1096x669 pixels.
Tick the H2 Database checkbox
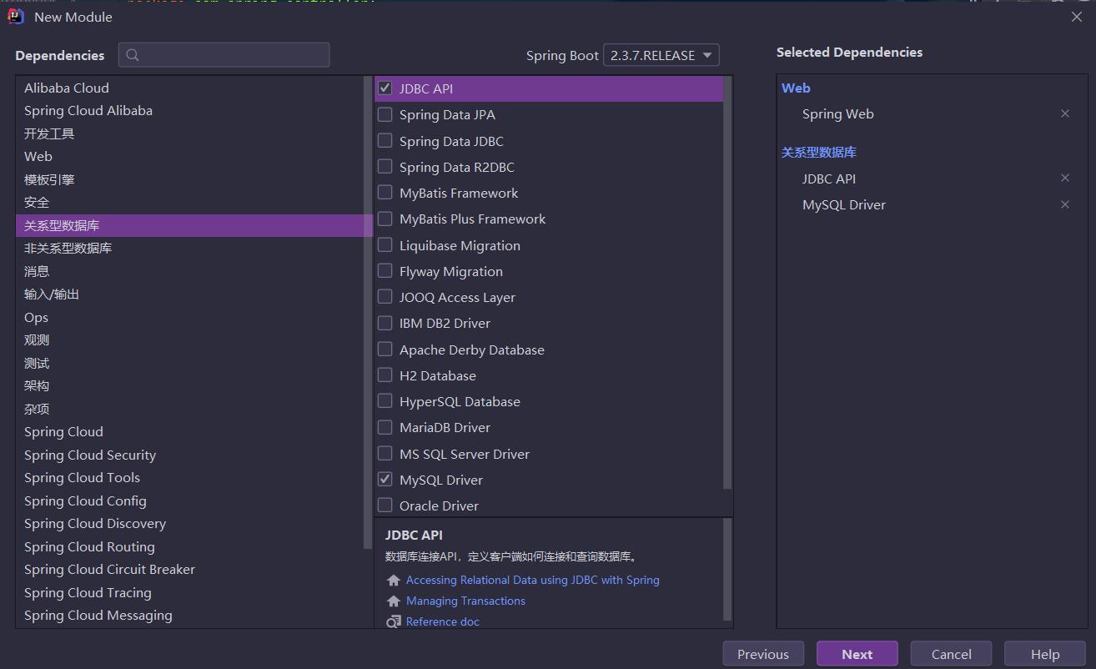(x=385, y=375)
